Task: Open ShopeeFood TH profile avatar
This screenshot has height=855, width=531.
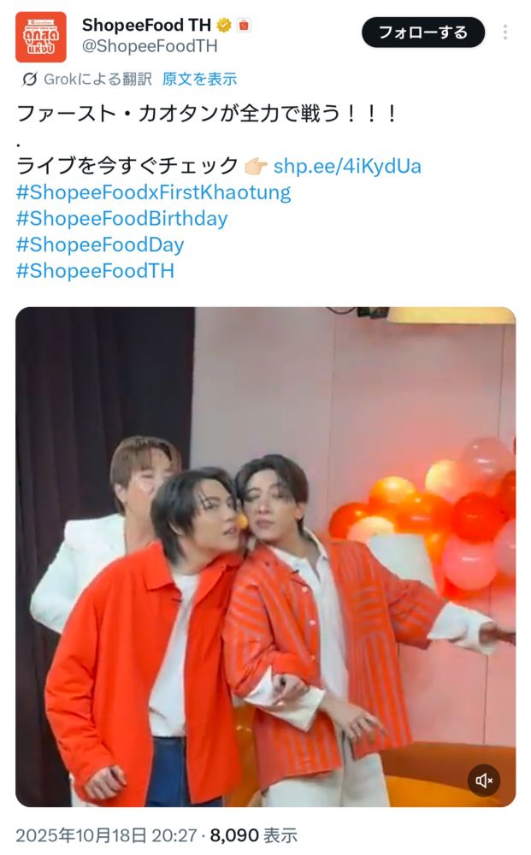Action: click(x=41, y=37)
